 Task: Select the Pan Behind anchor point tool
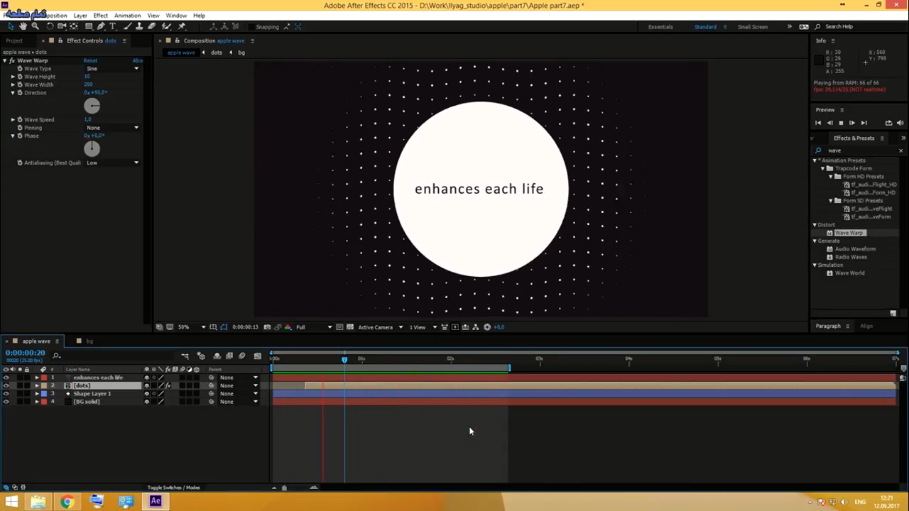pyautogui.click(x=74, y=26)
